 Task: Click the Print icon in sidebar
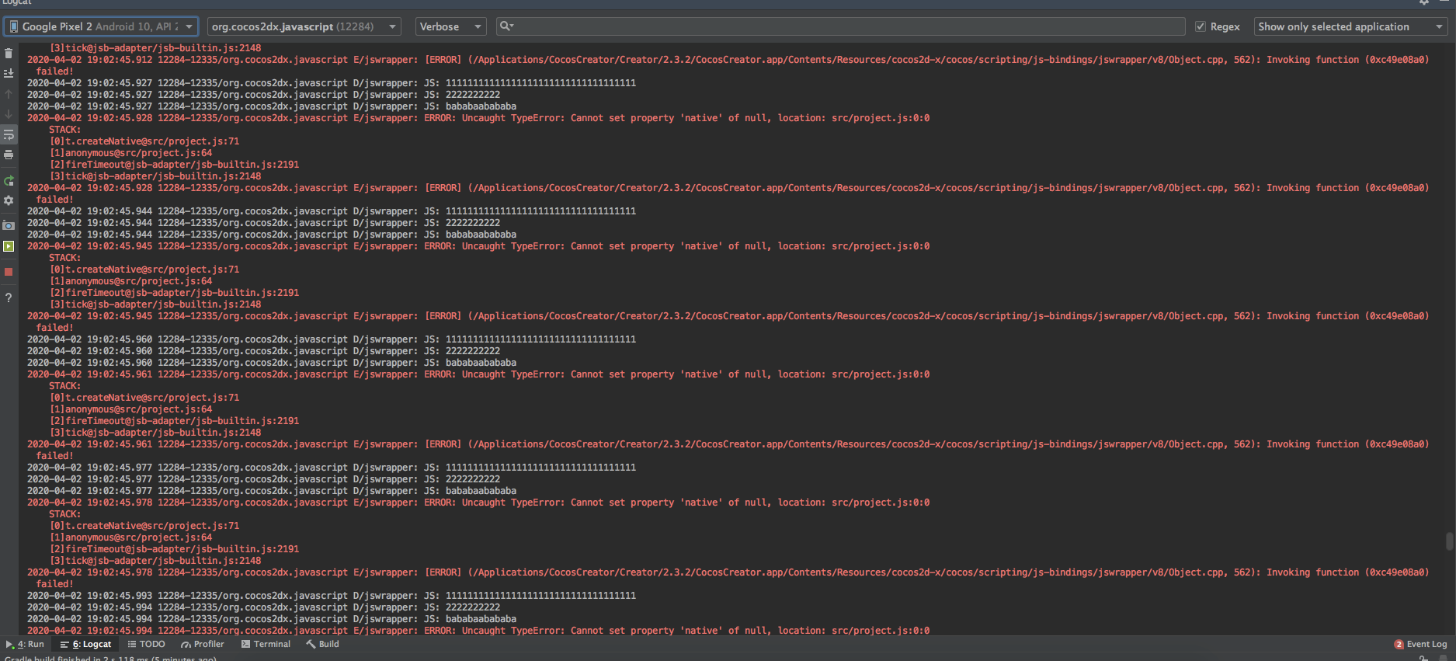[x=9, y=155]
